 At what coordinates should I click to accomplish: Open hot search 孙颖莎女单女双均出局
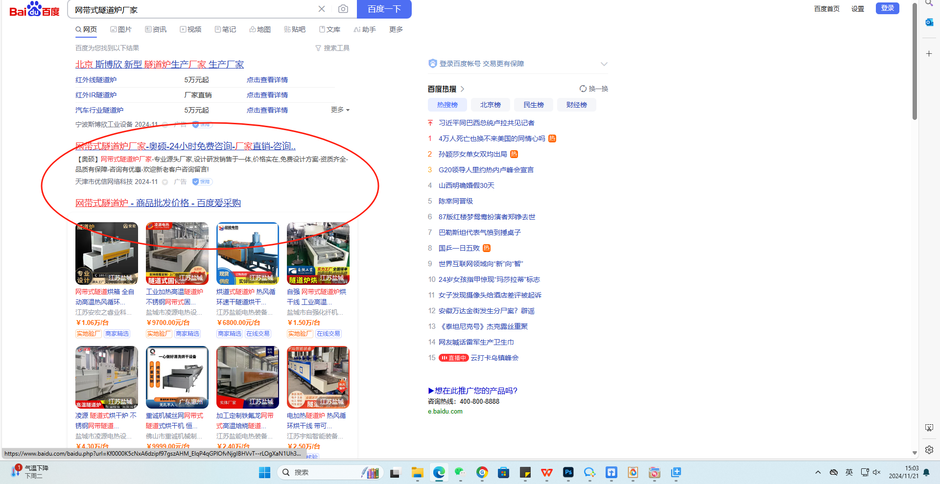coord(473,154)
